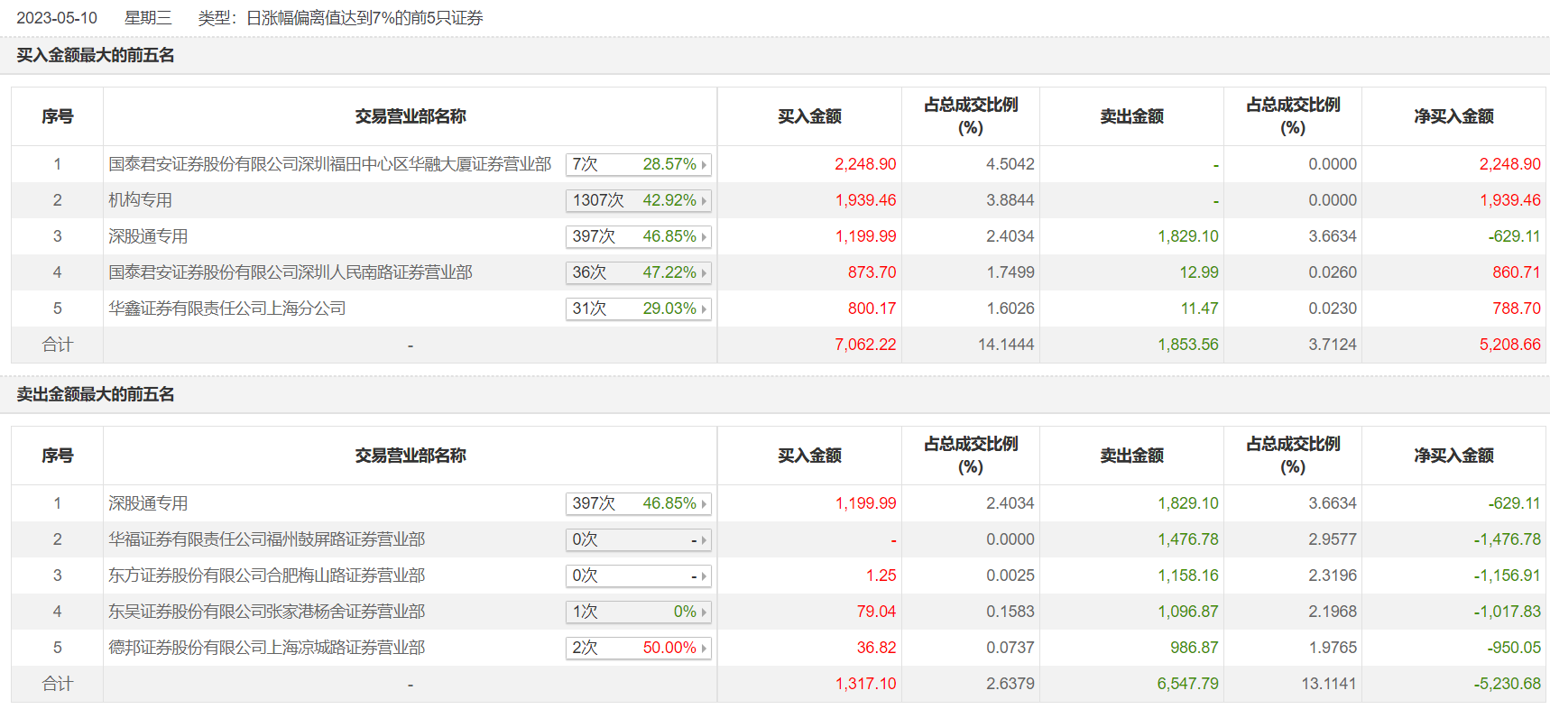Screen dimensions: 1550x709
Task: Click the arrow icon beside 7次 28.57%
Action: point(704,165)
